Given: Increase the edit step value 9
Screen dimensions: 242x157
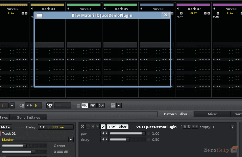Looking at the screenshot, I should pyautogui.click(x=31, y=105).
